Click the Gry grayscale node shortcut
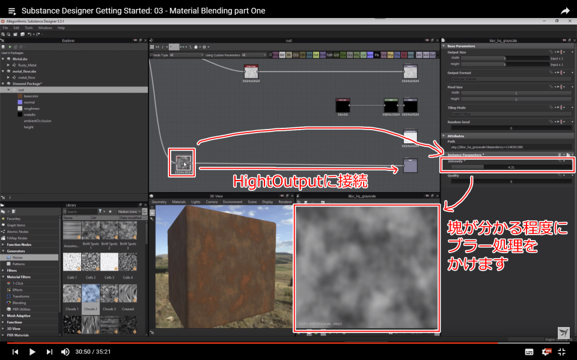Image resolution: width=577 pixels, height=360 pixels. [350, 55]
